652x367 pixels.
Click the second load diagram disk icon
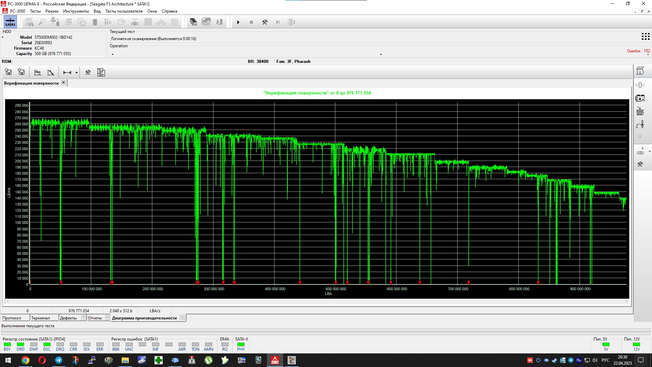pyautogui.click(x=21, y=72)
